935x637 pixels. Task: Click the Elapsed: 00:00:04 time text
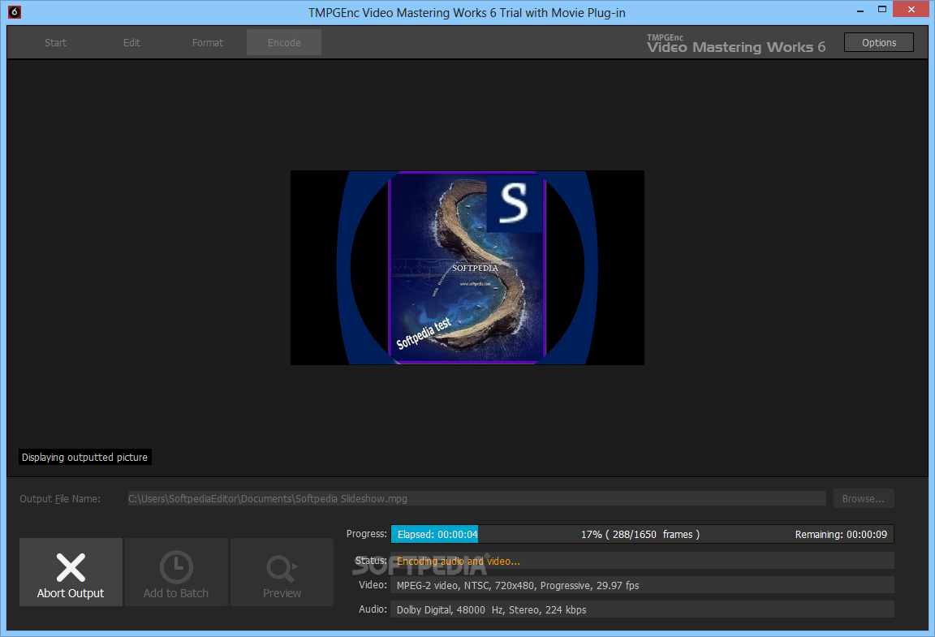437,535
